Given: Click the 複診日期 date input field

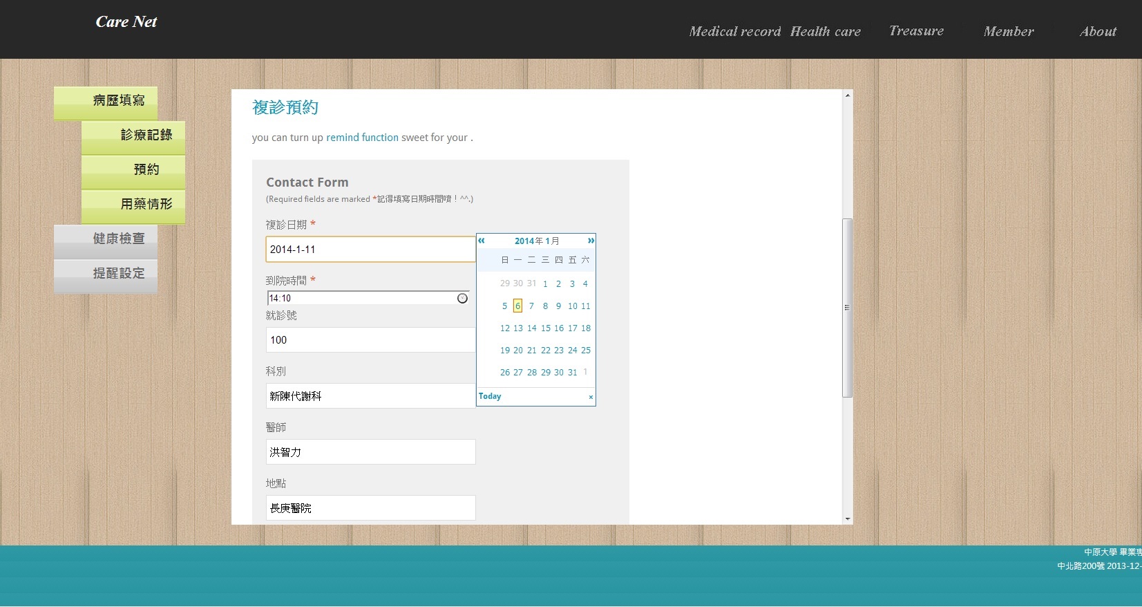Looking at the screenshot, I should click(370, 250).
